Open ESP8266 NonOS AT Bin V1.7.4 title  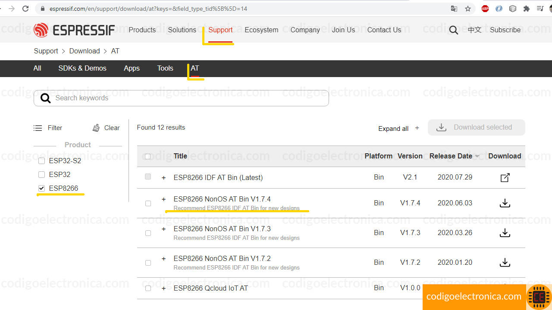point(222,199)
